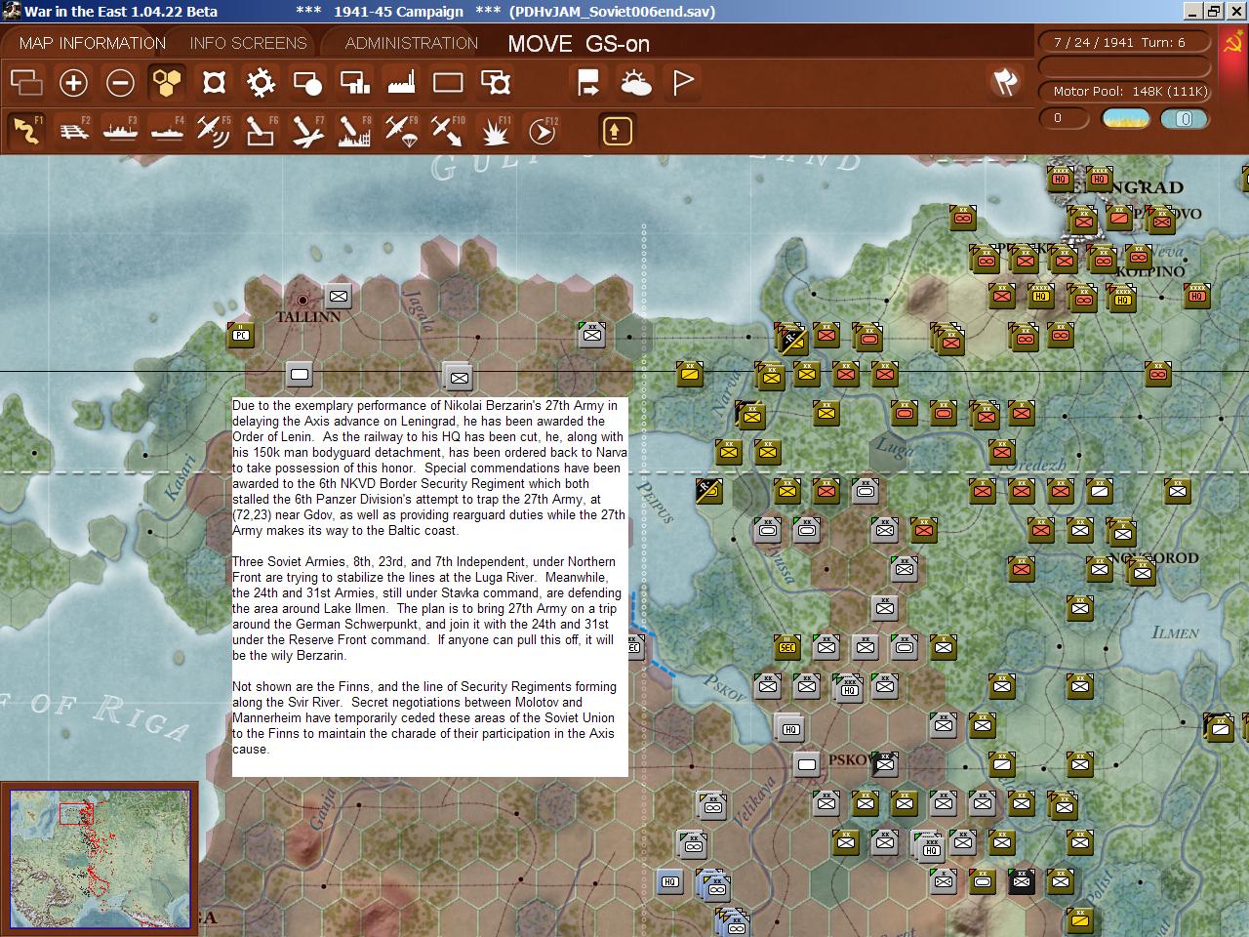Select the unit counter on Tallinn
The image size is (1249, 937).
coord(338,296)
